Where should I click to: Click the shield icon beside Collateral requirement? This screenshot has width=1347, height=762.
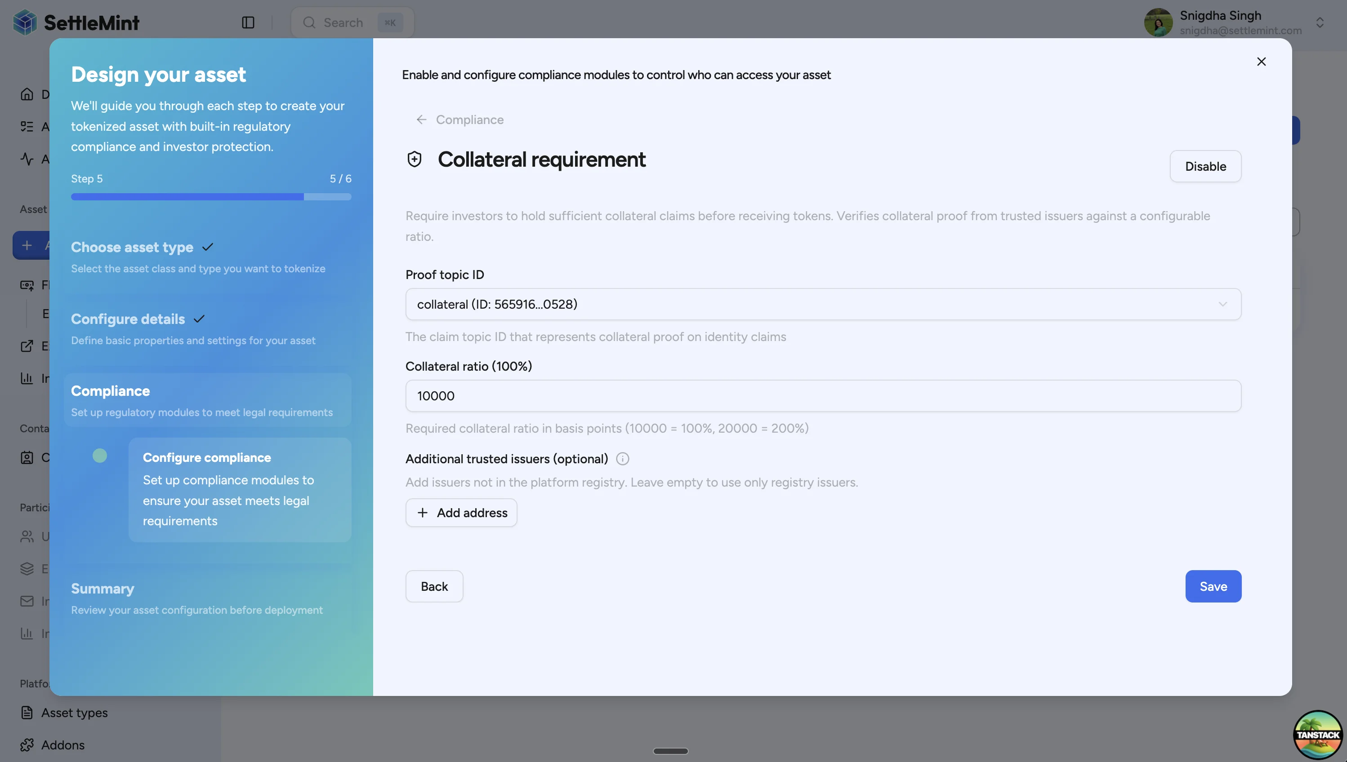tap(414, 159)
